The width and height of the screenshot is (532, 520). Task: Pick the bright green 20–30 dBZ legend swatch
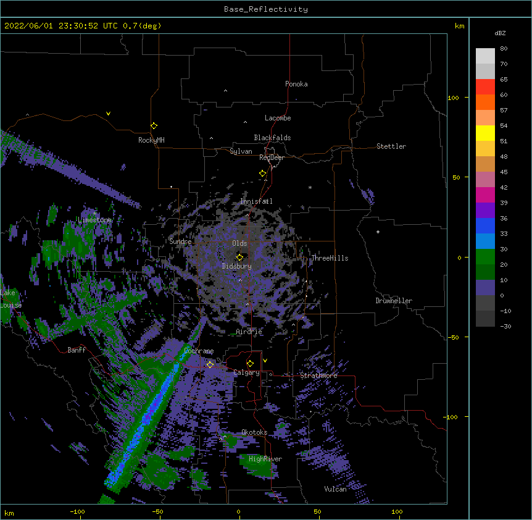pos(485,257)
